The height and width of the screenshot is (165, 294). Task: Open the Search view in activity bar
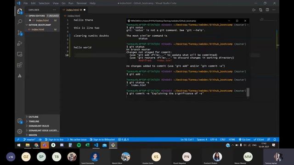click(19, 22)
